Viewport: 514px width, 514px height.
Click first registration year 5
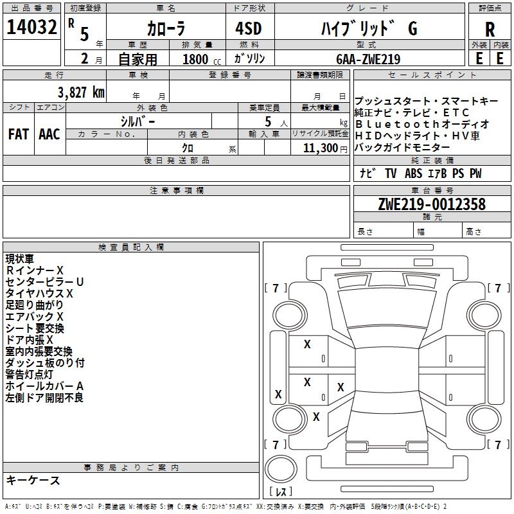click(x=85, y=35)
